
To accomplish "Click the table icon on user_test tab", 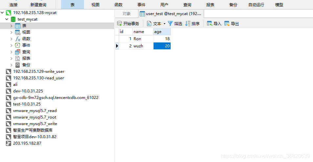I will coord(142,14).
